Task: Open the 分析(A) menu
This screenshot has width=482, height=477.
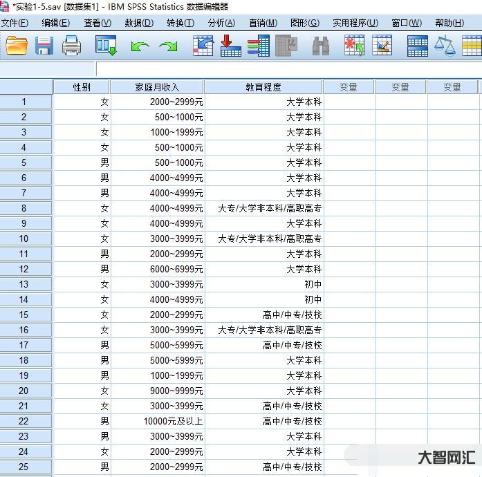Action: (221, 23)
